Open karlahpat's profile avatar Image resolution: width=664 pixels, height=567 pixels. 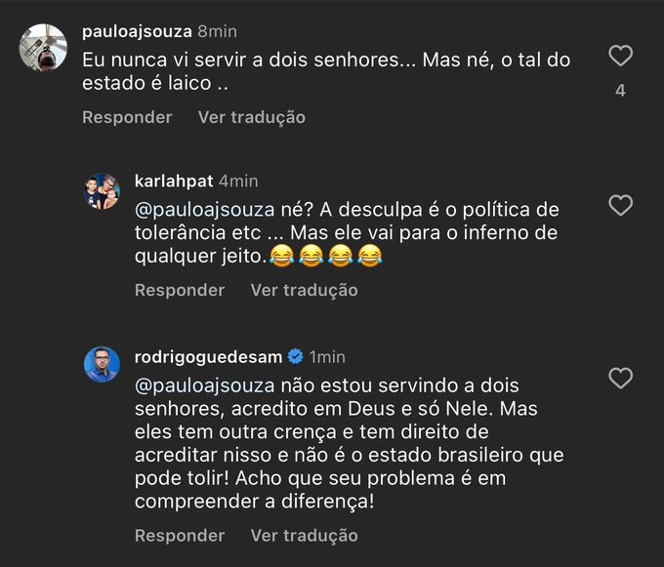pos(102,191)
